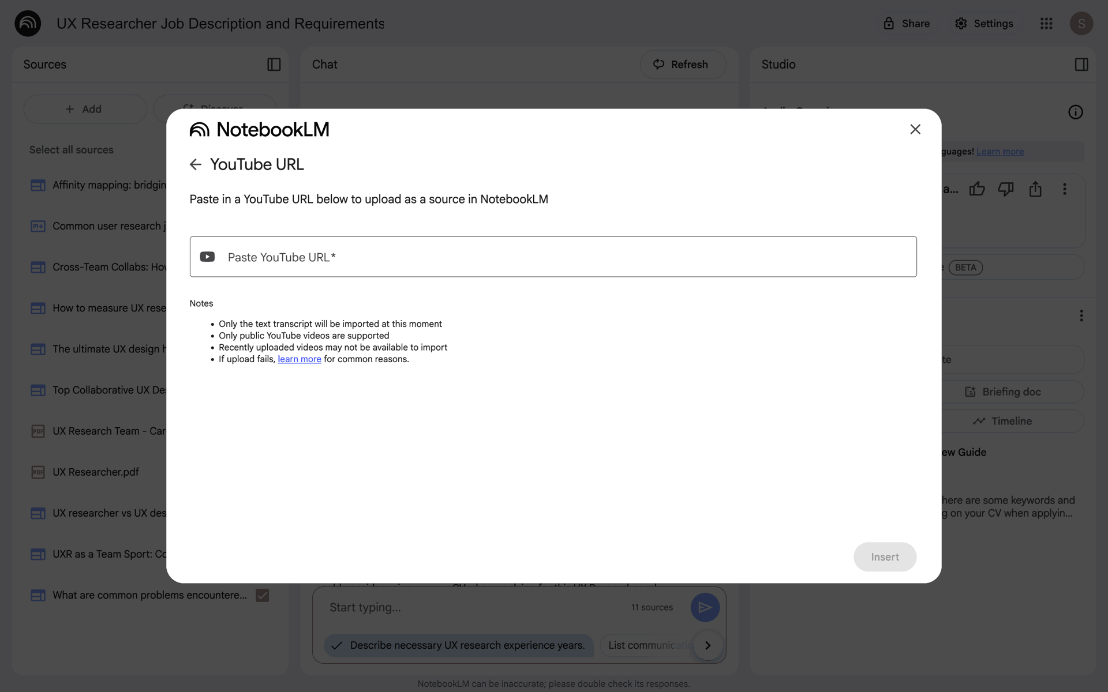The height and width of the screenshot is (692, 1108).
Task: Show next suggested questions arrow
Action: pos(708,645)
